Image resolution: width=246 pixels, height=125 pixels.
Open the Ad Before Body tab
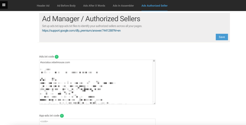point(66,6)
